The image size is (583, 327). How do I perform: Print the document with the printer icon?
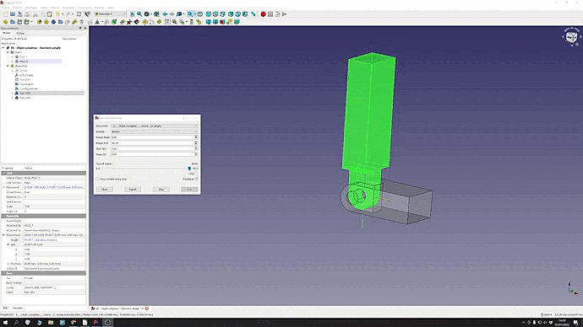click(x=27, y=14)
